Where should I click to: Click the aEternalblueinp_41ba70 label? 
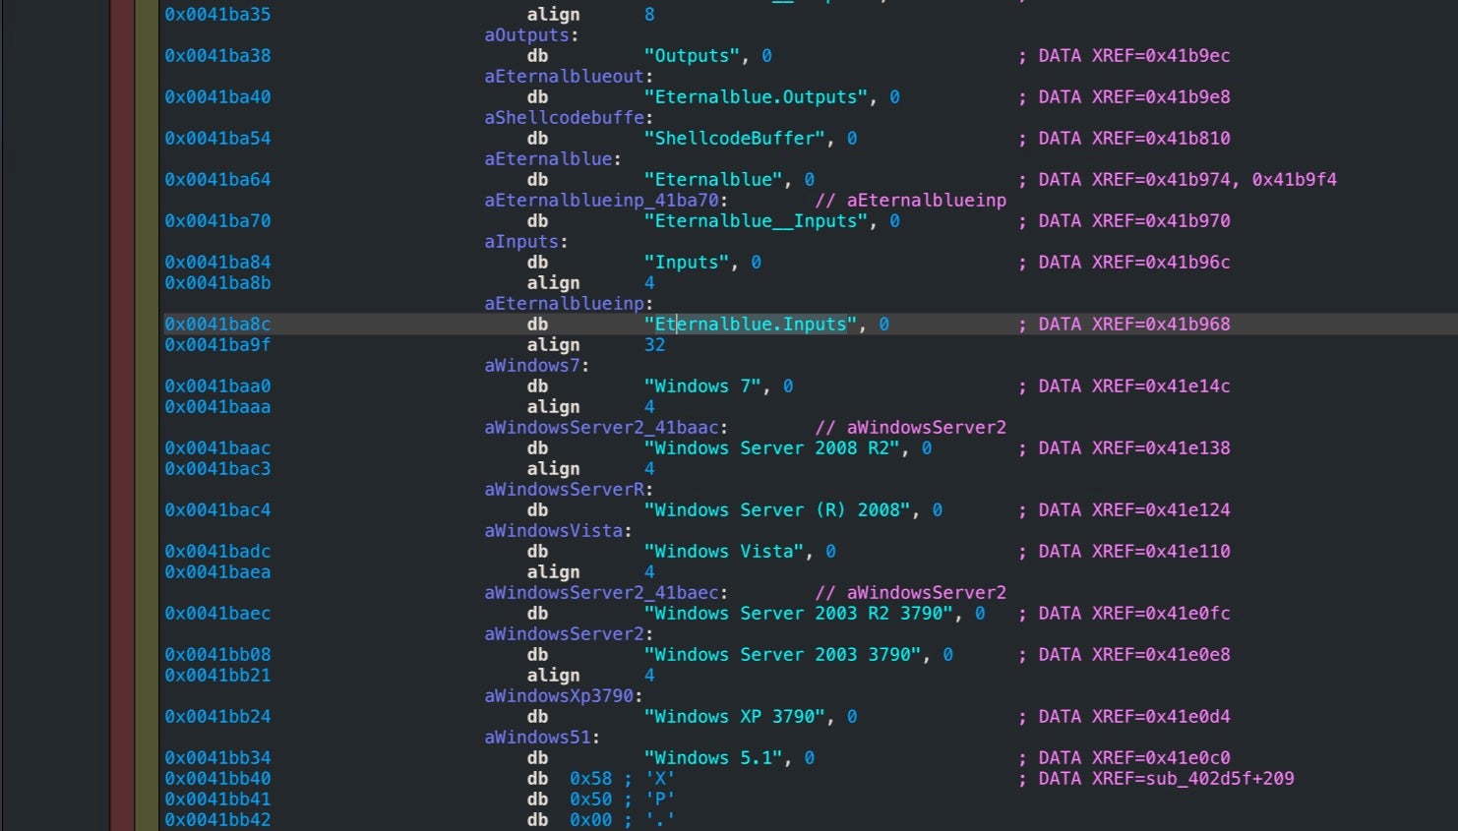[602, 201]
